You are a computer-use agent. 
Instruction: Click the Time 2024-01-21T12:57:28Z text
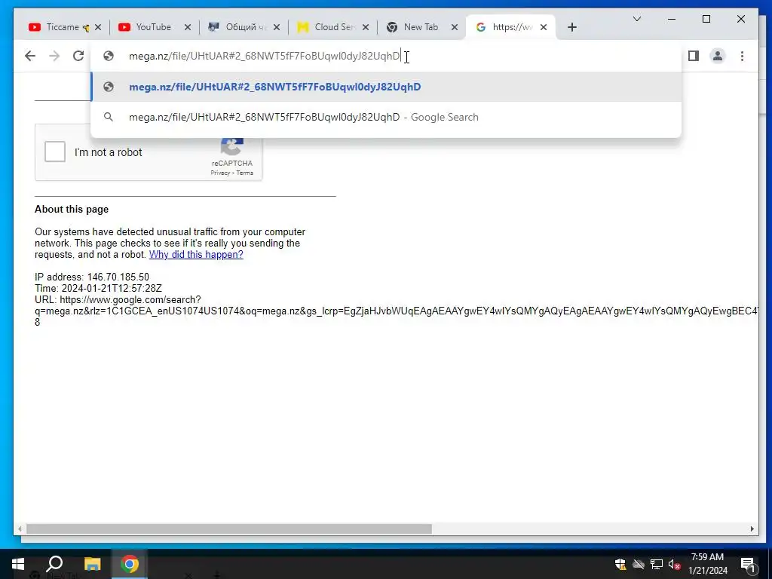click(x=98, y=289)
